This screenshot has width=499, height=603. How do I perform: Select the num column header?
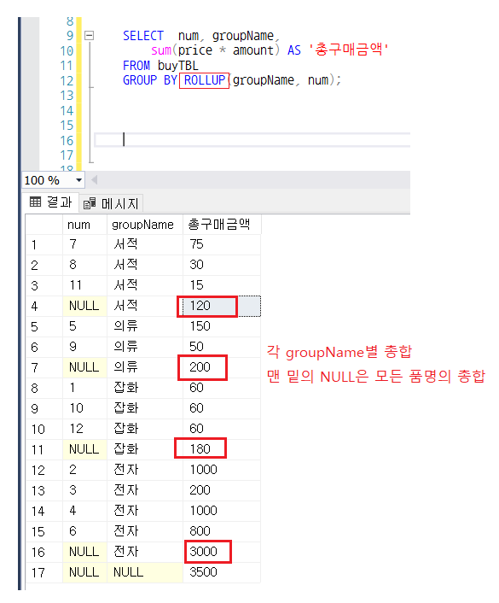pyautogui.click(x=84, y=225)
